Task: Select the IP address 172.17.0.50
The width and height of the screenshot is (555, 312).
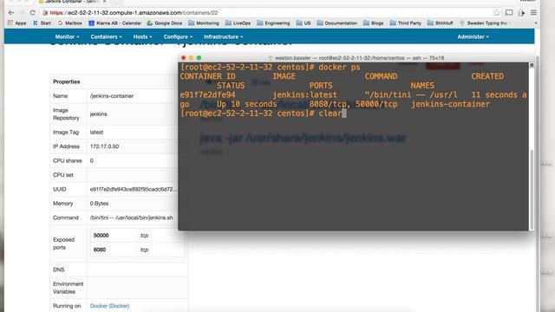Action: pyautogui.click(x=104, y=146)
